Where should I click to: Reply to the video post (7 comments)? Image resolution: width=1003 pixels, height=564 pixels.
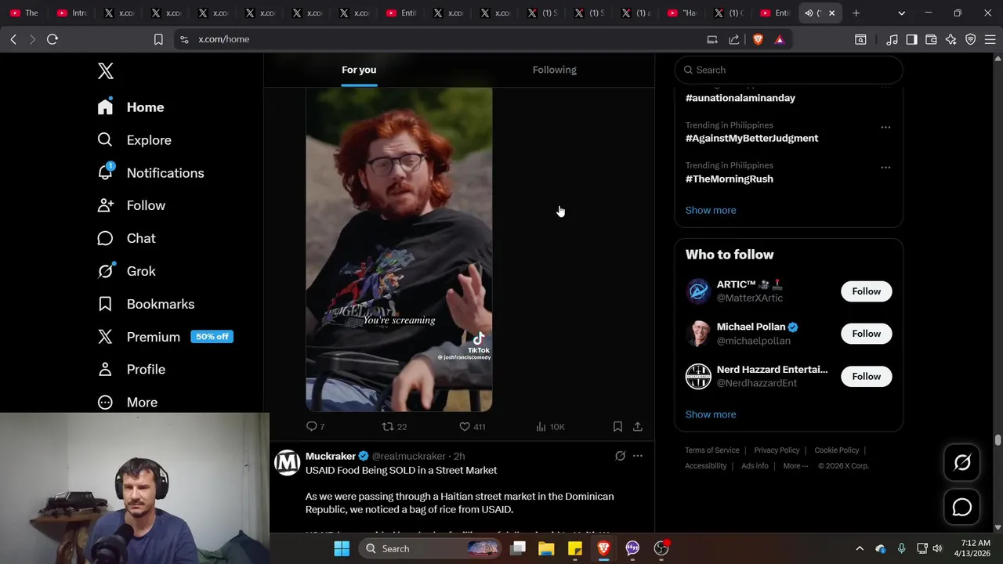[x=315, y=426]
